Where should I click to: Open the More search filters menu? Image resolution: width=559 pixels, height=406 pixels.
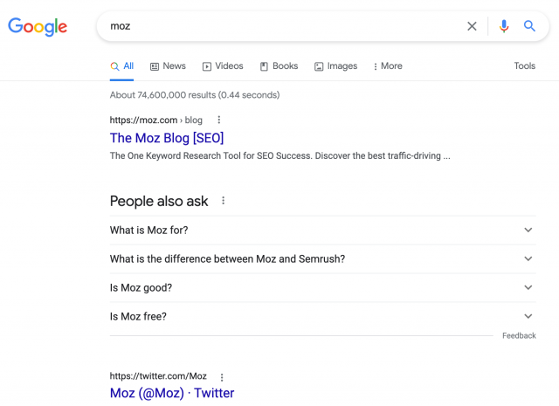(388, 66)
